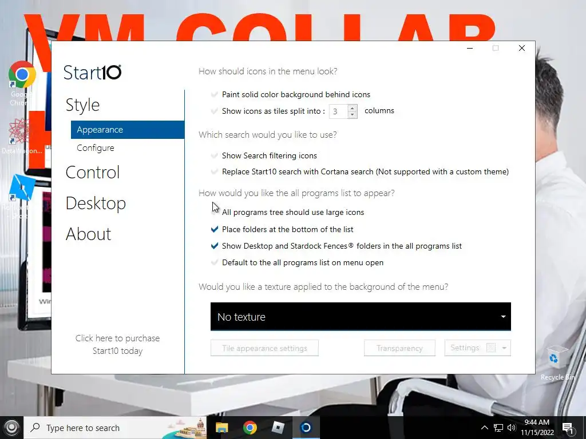Open the notification action center

[568, 428]
